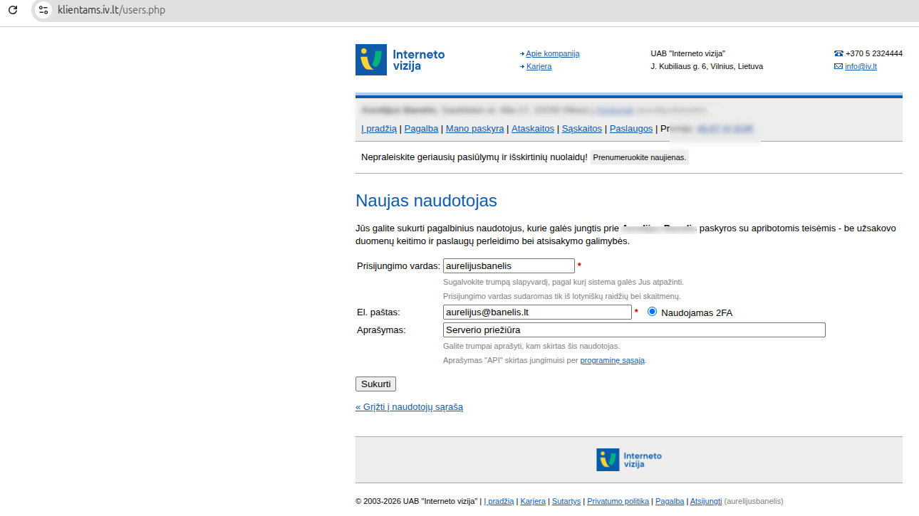Image resolution: width=919 pixels, height=516 pixels.
Task: Open the Apie kompaniją link
Action: [553, 53]
